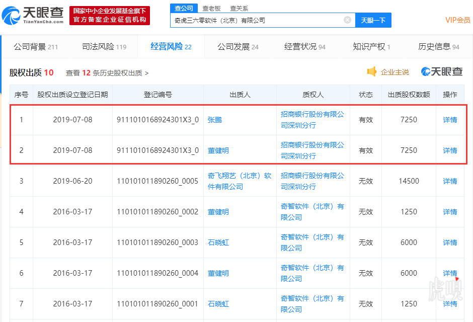Open the 历史信息 94 tab
This screenshot has height=322, width=473.
439,47
